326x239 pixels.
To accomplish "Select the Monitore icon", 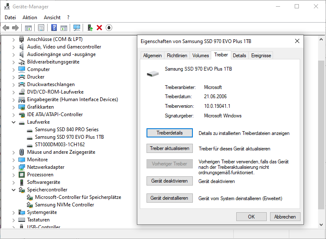I will click(x=22, y=160).
